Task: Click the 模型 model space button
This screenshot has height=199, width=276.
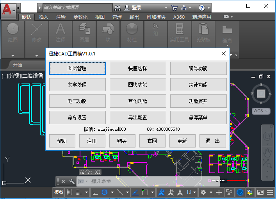Action: point(59,192)
